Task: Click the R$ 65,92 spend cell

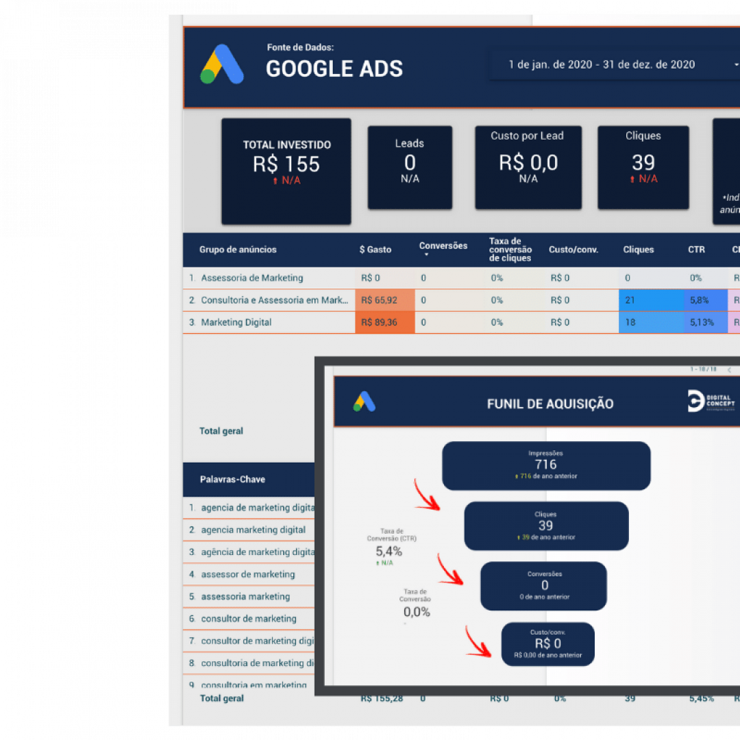Action: coord(384,300)
